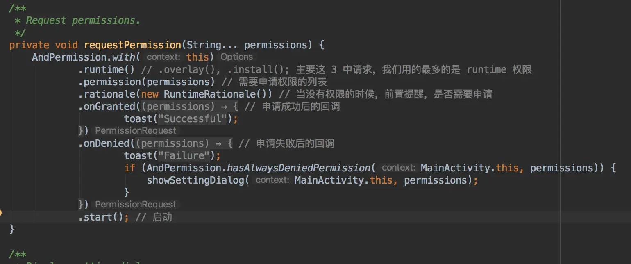
Task: Select the "Successful" string literal
Action: tap(193, 119)
